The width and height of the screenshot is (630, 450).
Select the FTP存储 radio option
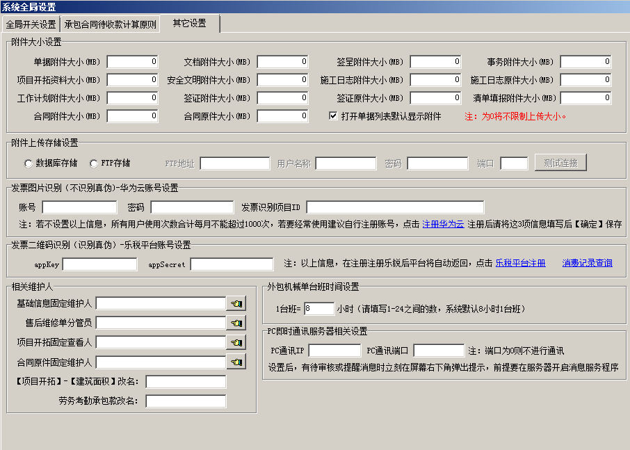coord(94,163)
